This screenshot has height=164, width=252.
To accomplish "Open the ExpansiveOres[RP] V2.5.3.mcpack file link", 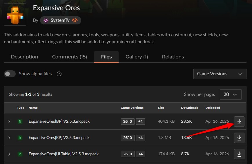I will pyautogui.click(x=59, y=138).
